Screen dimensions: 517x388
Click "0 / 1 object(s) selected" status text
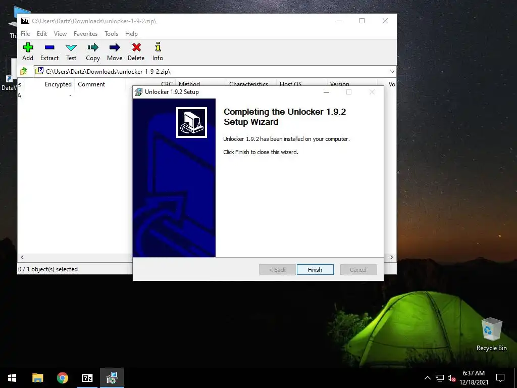[x=48, y=269]
